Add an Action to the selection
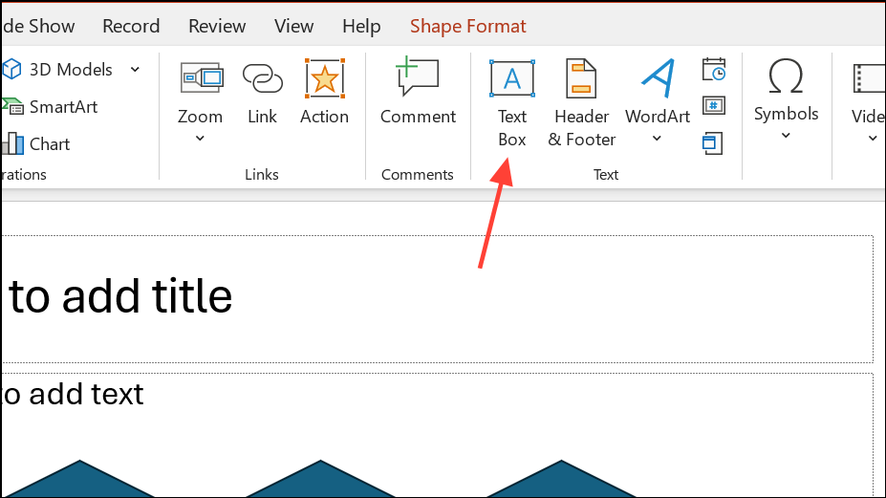 click(x=324, y=92)
